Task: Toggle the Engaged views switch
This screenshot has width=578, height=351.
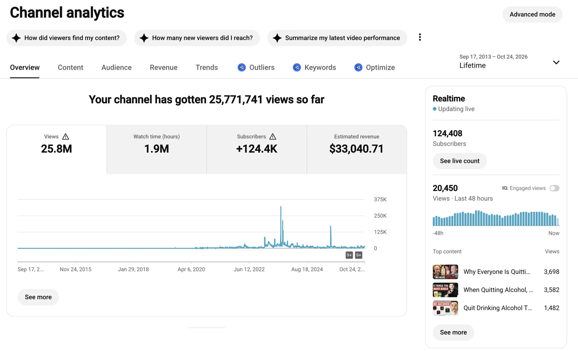Action: [x=554, y=188]
